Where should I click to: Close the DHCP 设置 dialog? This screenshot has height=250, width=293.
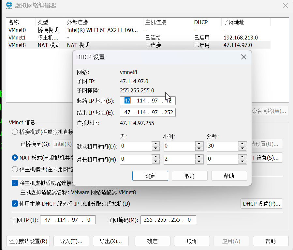[x=243, y=57]
